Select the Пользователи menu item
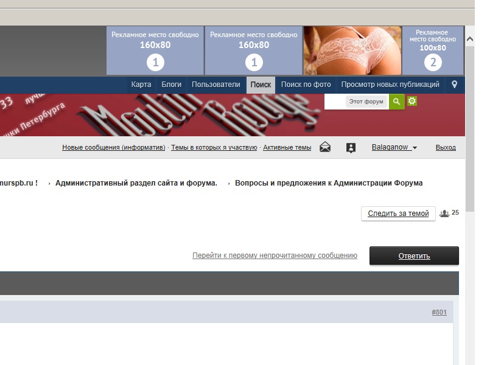Screen dimensions: 487x365 tap(216, 85)
